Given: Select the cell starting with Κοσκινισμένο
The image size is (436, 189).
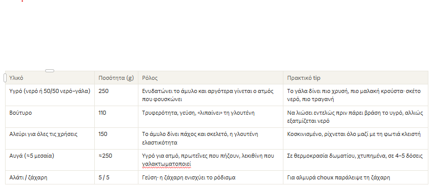Looking at the screenshot, I should click(355, 138).
